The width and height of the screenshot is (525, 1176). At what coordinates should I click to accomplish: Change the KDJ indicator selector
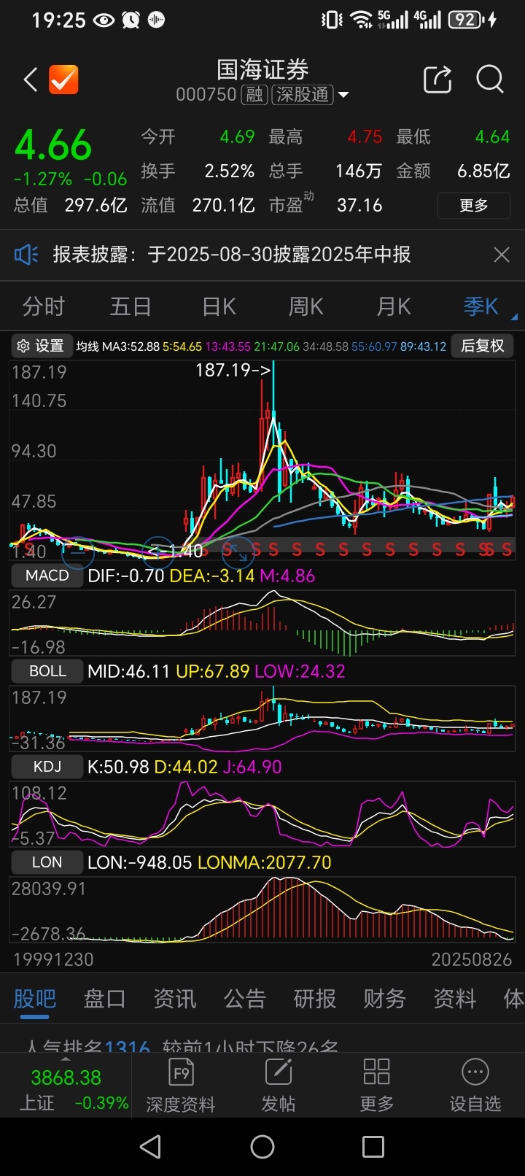point(47,767)
